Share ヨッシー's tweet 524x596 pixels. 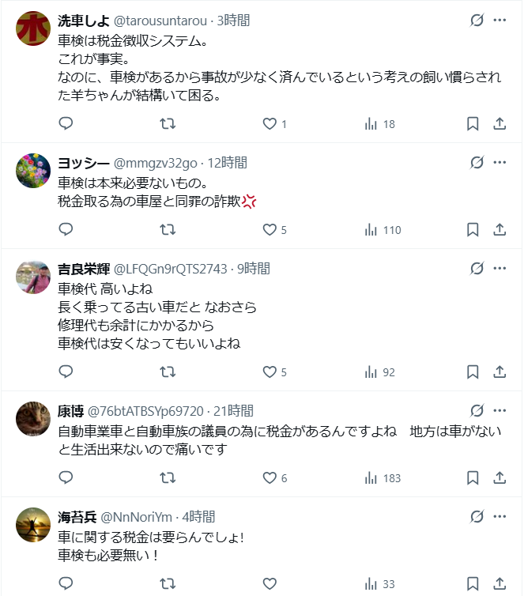[499, 230]
